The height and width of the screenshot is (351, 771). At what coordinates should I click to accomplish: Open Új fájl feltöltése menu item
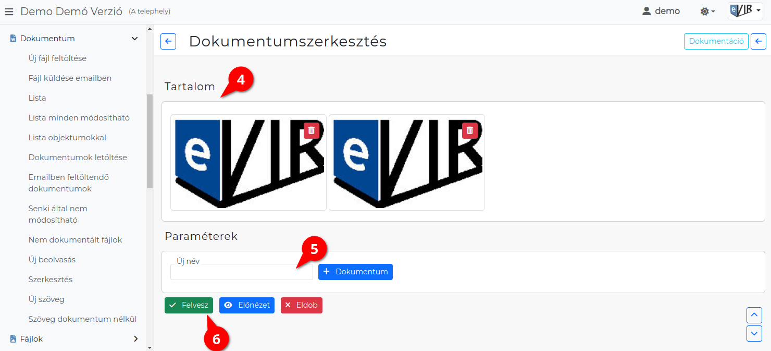57,58
